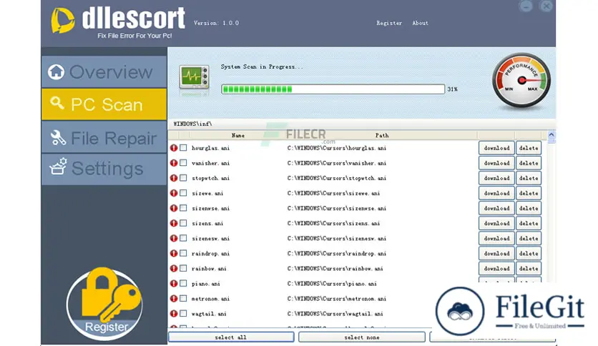The width and height of the screenshot is (598, 346).
Task: Check the hourglas.ani checkbox
Action: pos(183,147)
